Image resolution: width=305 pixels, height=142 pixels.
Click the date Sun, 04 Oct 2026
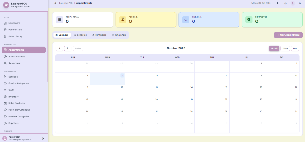(x=261, y=3)
